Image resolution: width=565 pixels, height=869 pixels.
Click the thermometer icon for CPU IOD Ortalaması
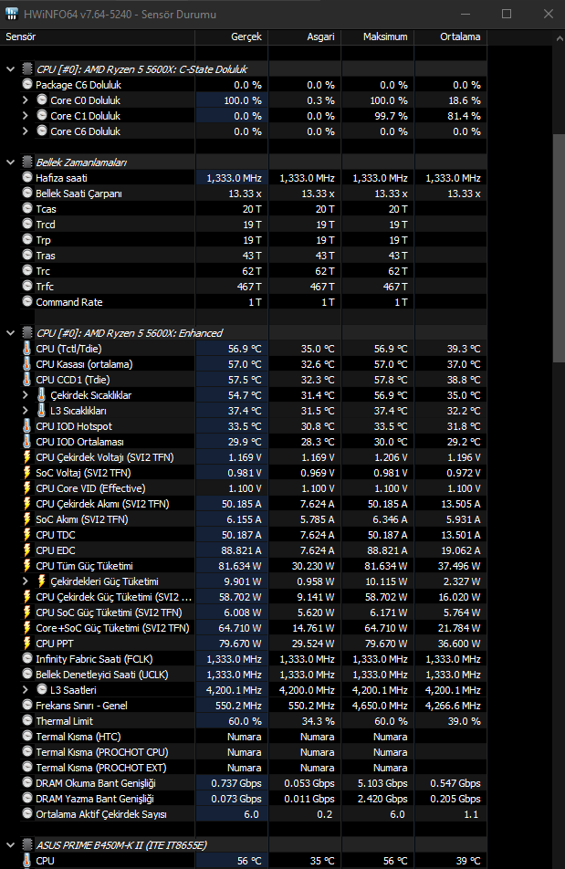click(x=27, y=441)
